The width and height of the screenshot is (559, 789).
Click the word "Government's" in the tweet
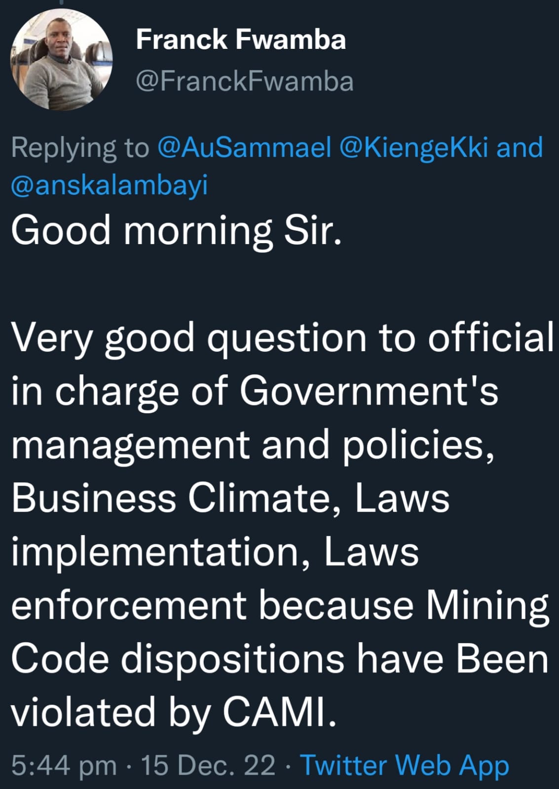coord(369,391)
